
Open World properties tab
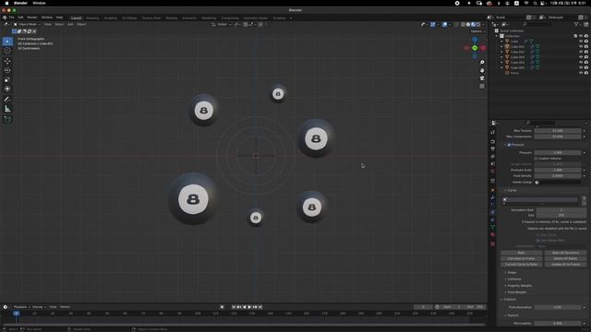tap(492, 172)
